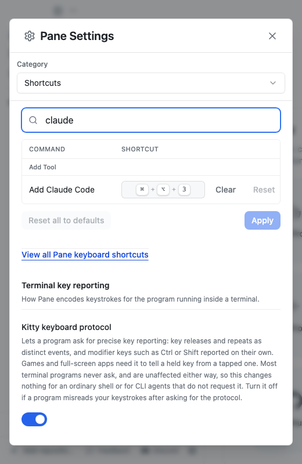302x464 pixels.
Task: Click the SHORTCUT column header
Action: tap(140, 149)
